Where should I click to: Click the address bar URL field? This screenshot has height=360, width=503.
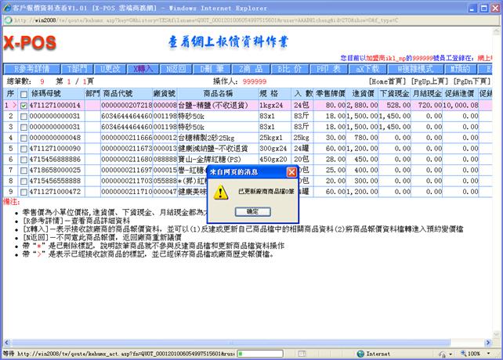235,19
